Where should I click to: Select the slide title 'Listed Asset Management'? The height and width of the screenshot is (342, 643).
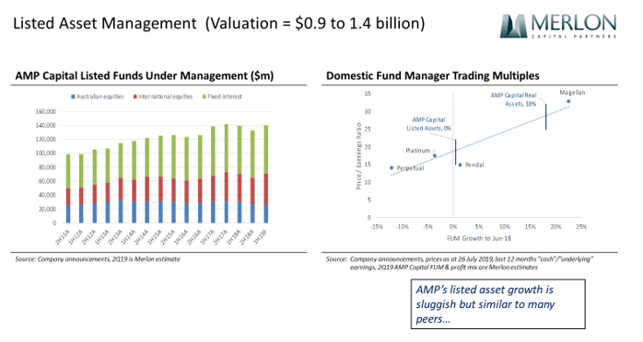[105, 23]
